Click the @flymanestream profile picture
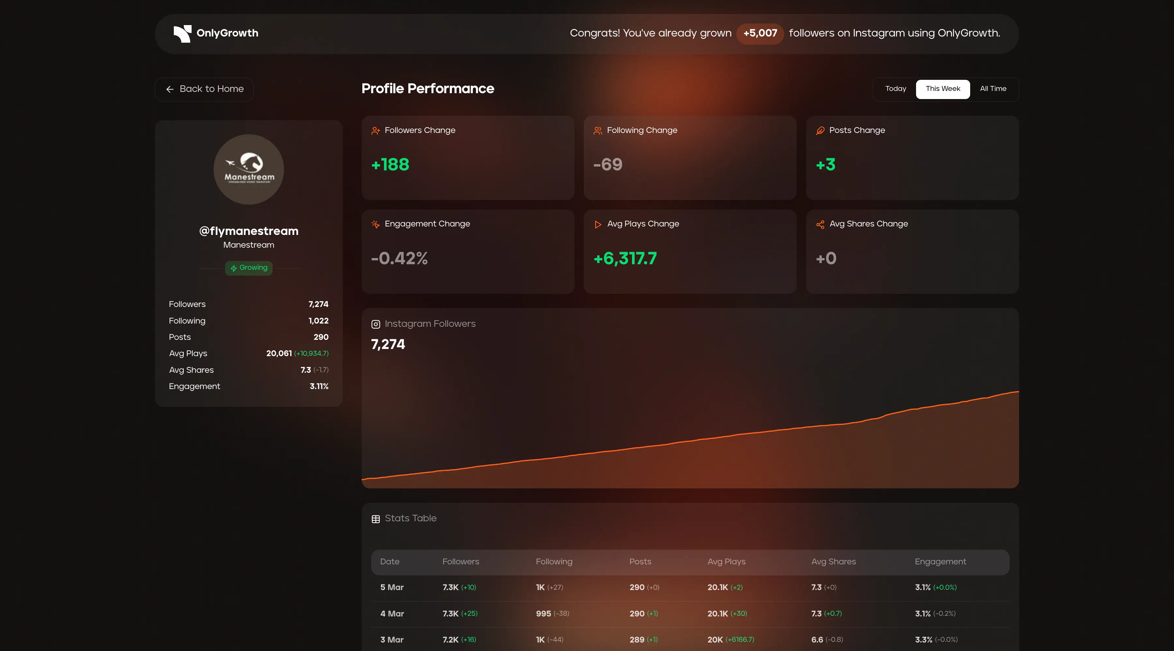This screenshot has width=1174, height=651. 248,169
